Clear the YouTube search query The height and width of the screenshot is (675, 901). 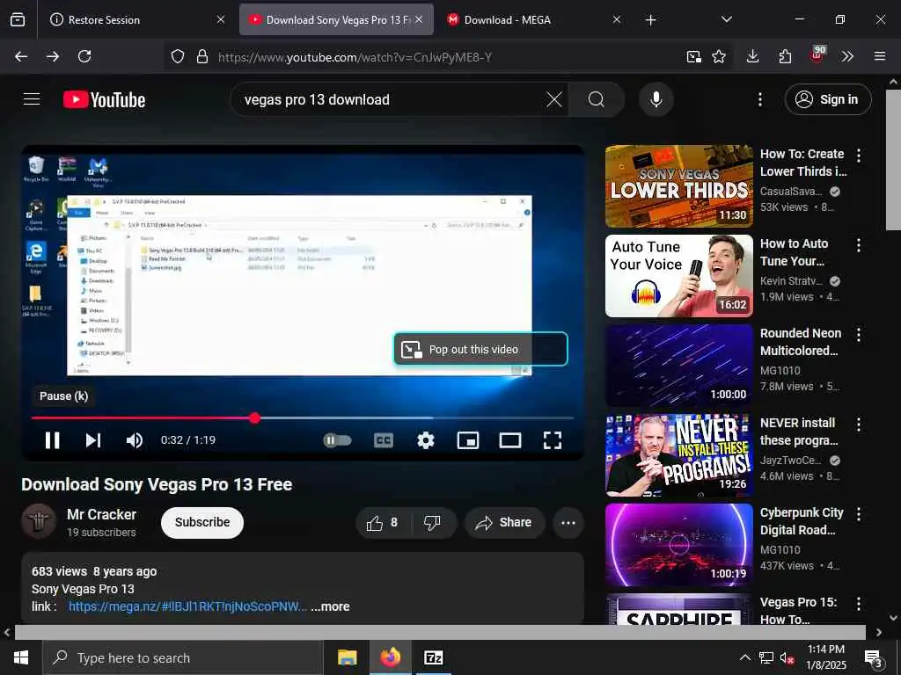tap(554, 99)
